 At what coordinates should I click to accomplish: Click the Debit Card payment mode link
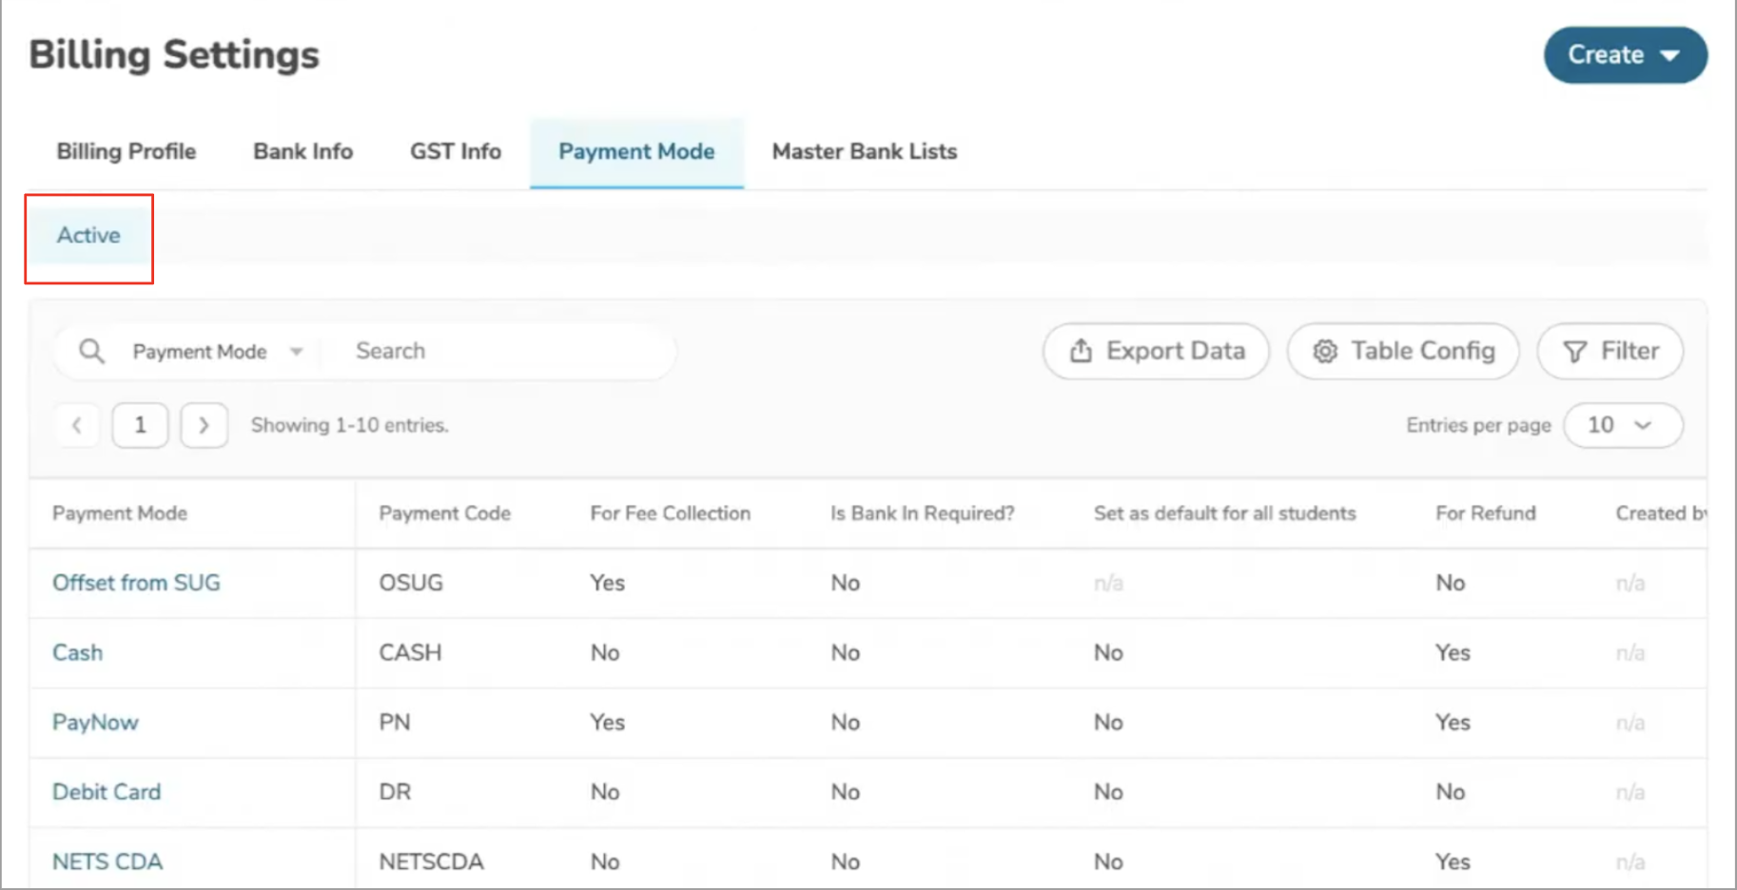(107, 792)
